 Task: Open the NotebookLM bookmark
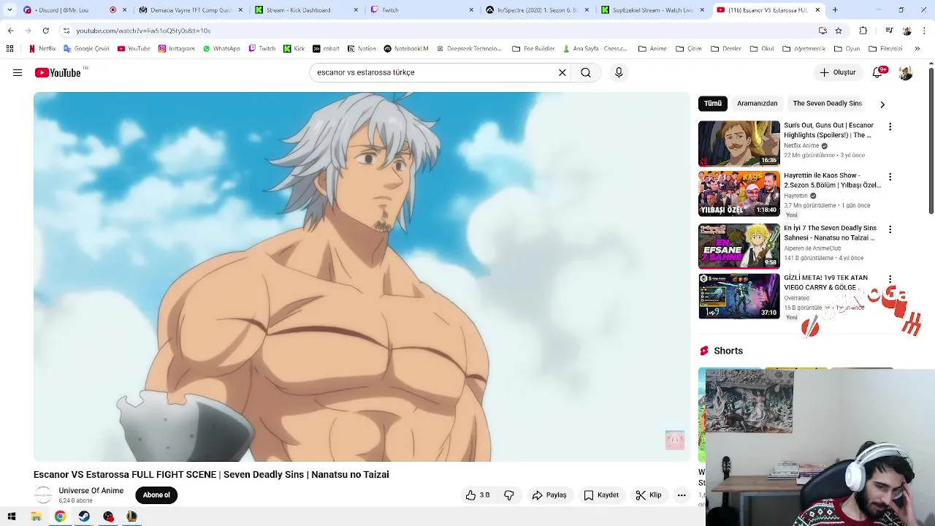click(x=406, y=49)
